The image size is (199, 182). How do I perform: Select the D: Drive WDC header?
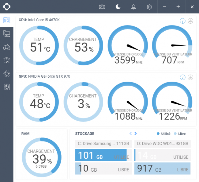click(x=163, y=144)
